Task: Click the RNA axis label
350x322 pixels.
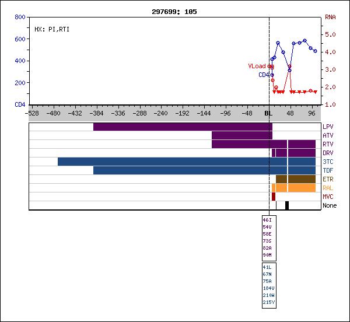Action: click(330, 17)
